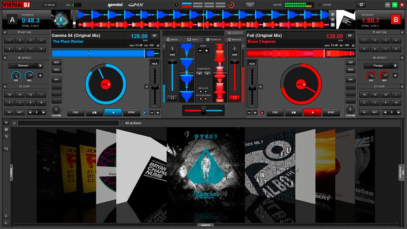This screenshot has width=407, height=229.
Task: Decrease deck A pitch bend with minus
Action: [152, 113]
